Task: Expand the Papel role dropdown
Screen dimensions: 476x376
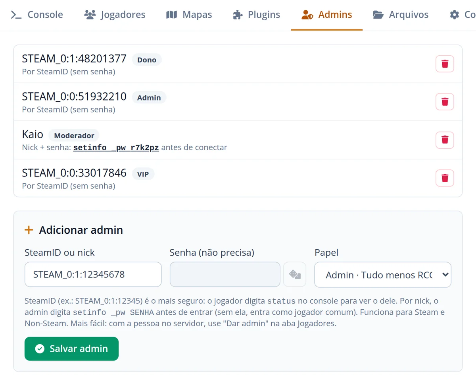Action: (x=383, y=274)
